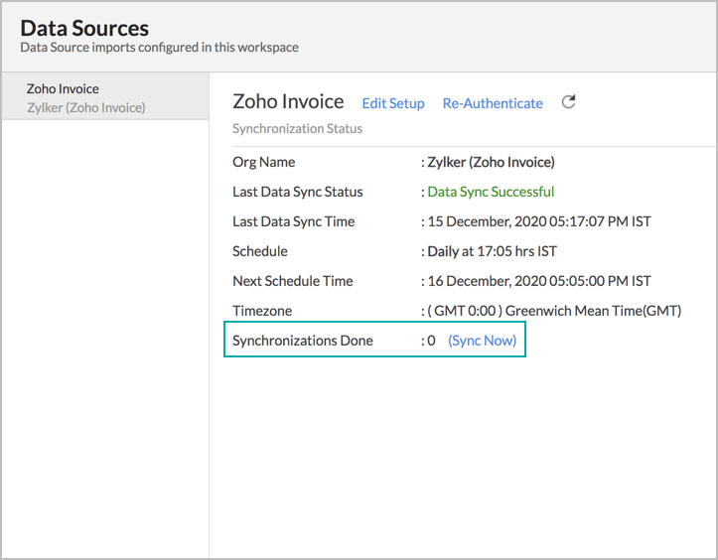
Task: Click the '15 December, 2020 05:17:07 PM IST' value
Action: 539,221
